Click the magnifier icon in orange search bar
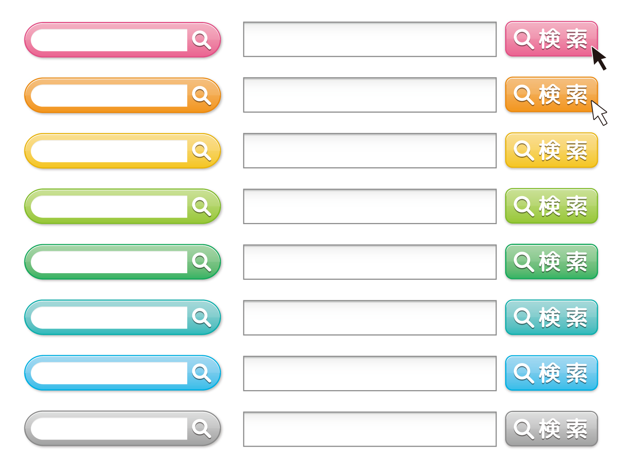Screen dimensions: 629x471 coord(201,95)
